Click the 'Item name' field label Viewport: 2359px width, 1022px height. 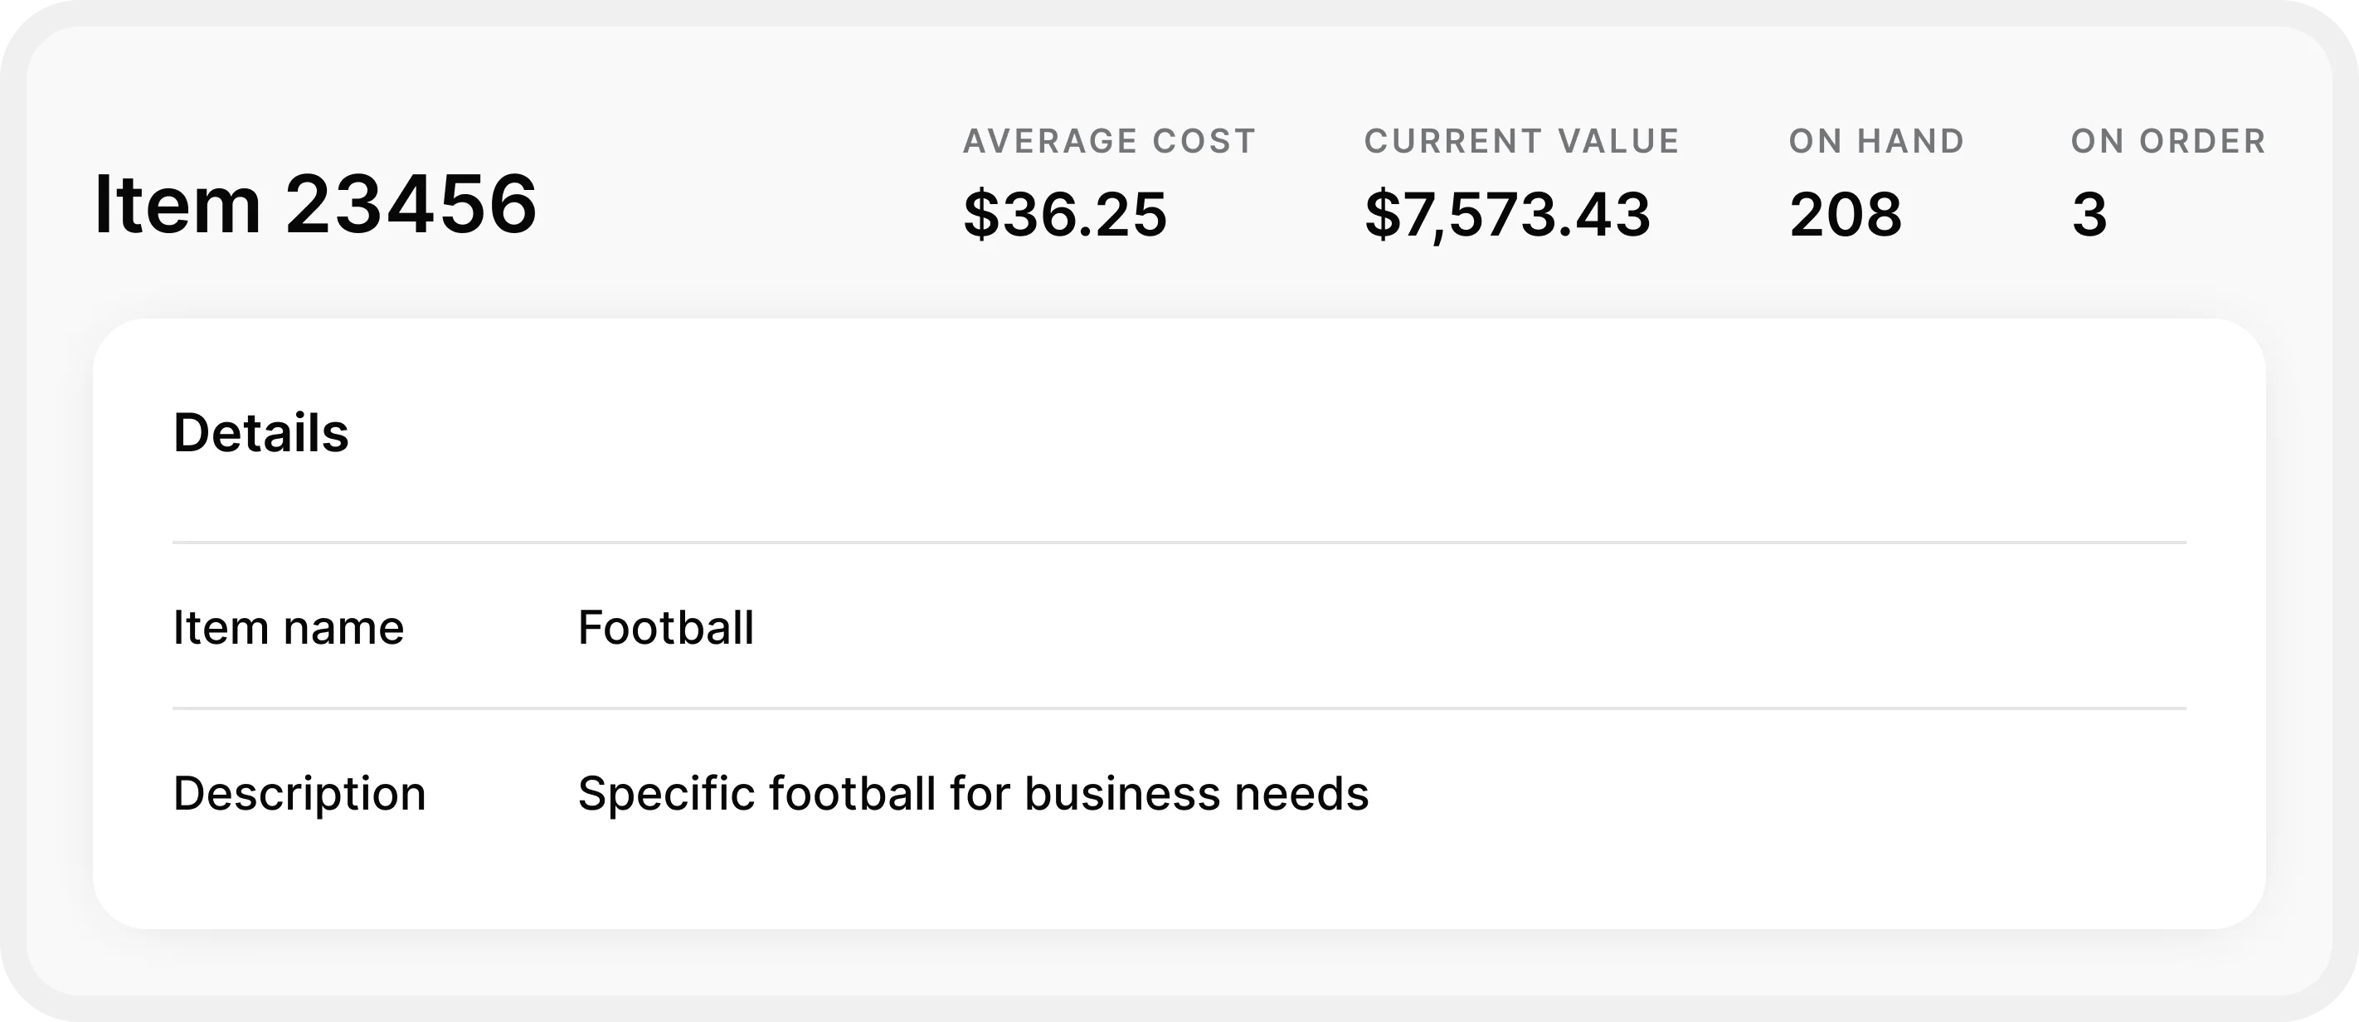tap(289, 628)
